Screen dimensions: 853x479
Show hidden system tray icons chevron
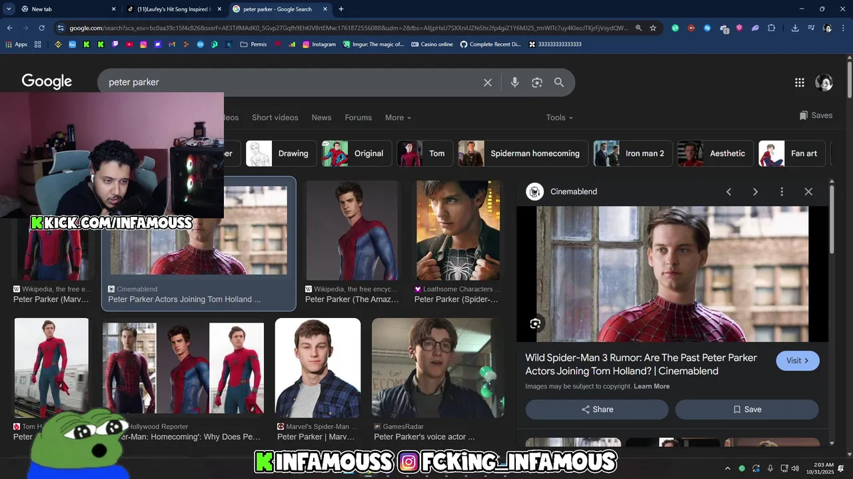pyautogui.click(x=727, y=468)
